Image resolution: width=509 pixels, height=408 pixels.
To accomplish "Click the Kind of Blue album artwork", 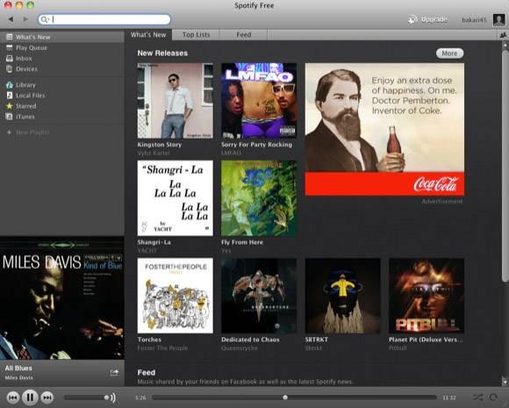I will [x=62, y=297].
